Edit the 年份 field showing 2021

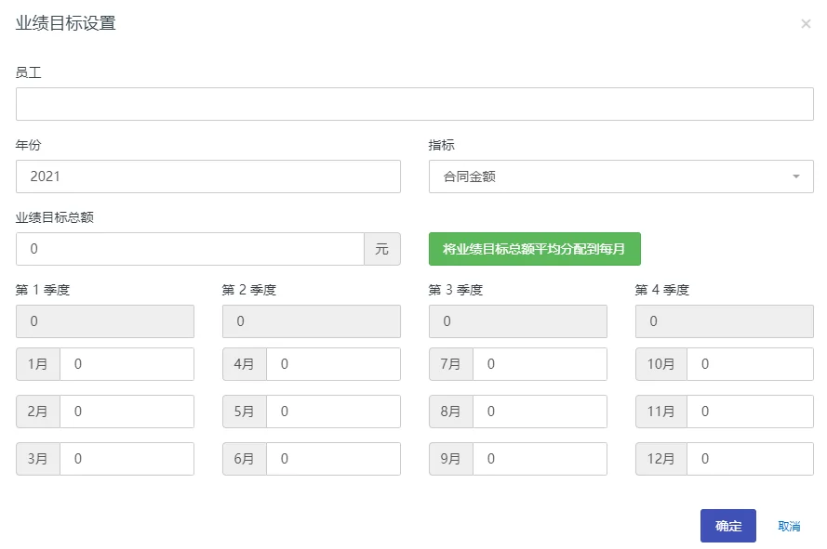208,176
